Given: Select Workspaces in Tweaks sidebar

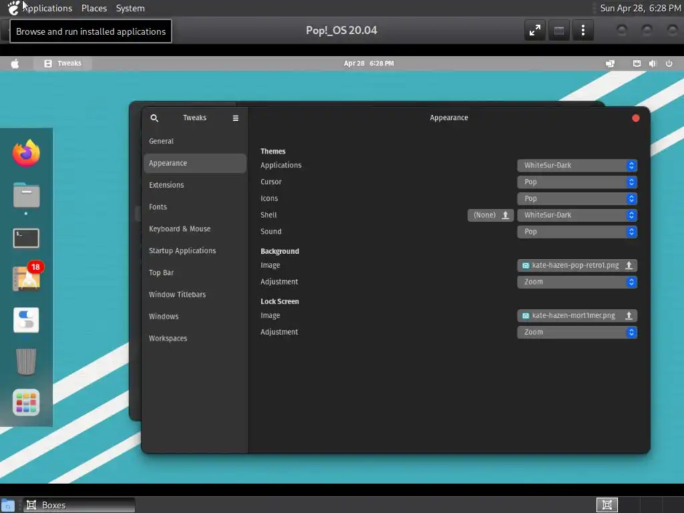Looking at the screenshot, I should point(195,339).
